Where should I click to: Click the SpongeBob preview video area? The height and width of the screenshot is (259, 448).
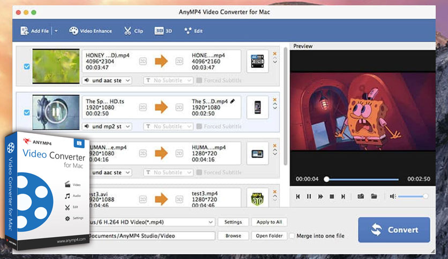coord(363,111)
